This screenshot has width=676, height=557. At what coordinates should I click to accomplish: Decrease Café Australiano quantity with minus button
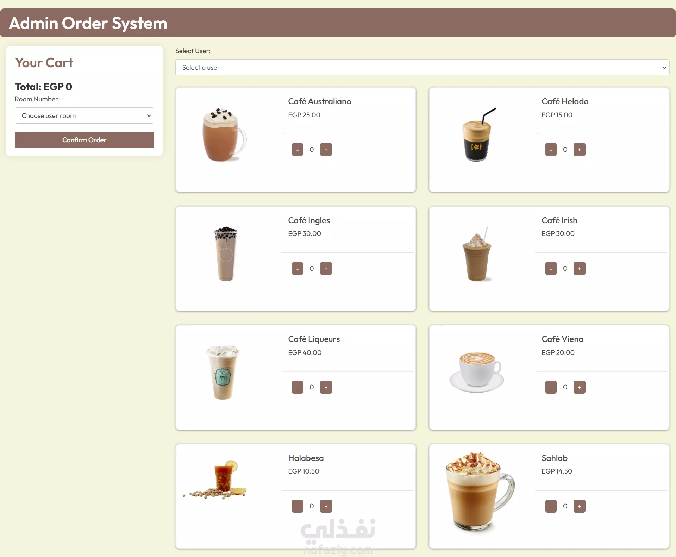click(298, 150)
